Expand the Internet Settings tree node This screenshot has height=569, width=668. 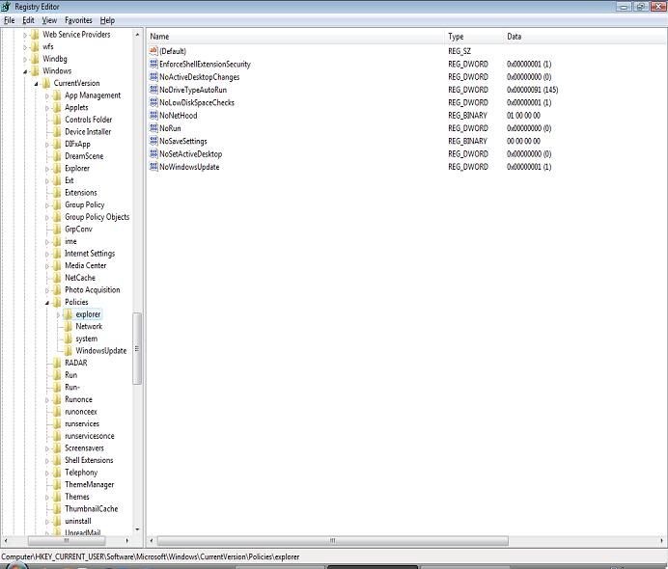46,254
